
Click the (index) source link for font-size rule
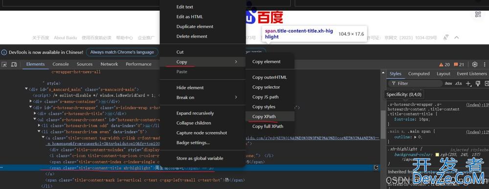(477, 105)
